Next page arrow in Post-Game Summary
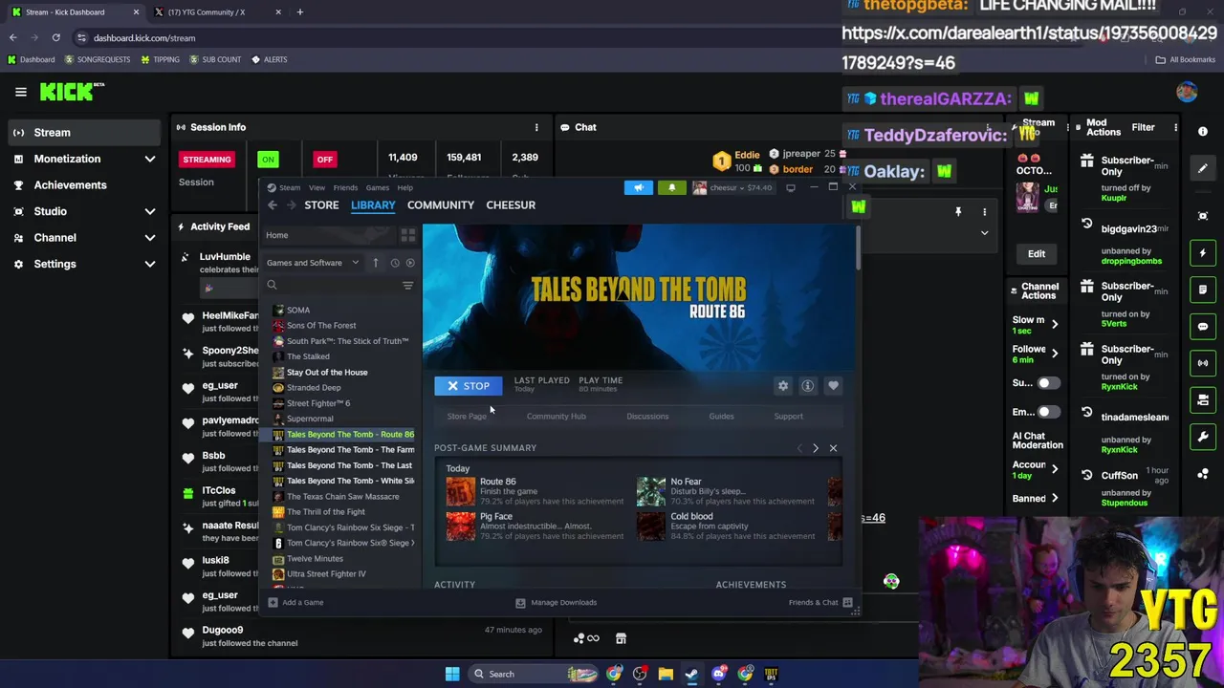Screen dimensions: 1224x688 pyautogui.click(x=816, y=448)
